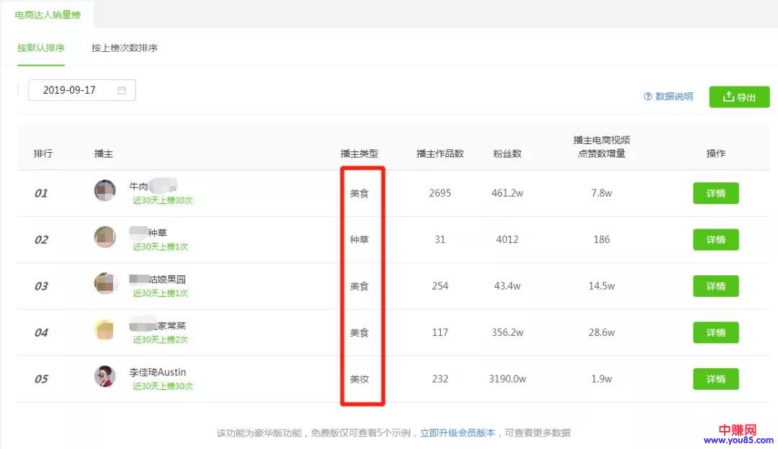Viewport: 778px width, 449px height.
Task: Select the 按默认排序 tab
Action: coord(41,48)
